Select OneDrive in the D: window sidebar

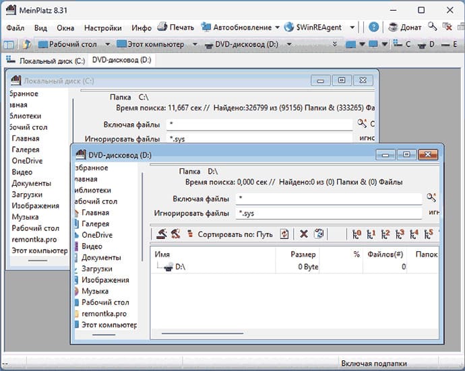97,235
